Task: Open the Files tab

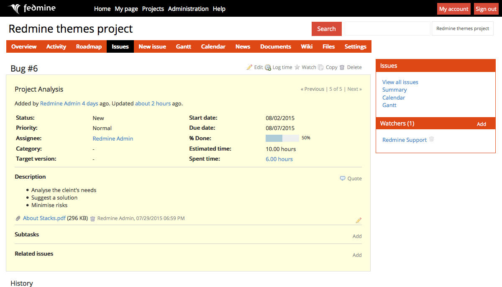Action: pyautogui.click(x=328, y=46)
